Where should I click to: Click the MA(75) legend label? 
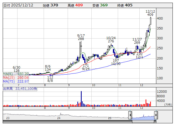coord(9,81)
